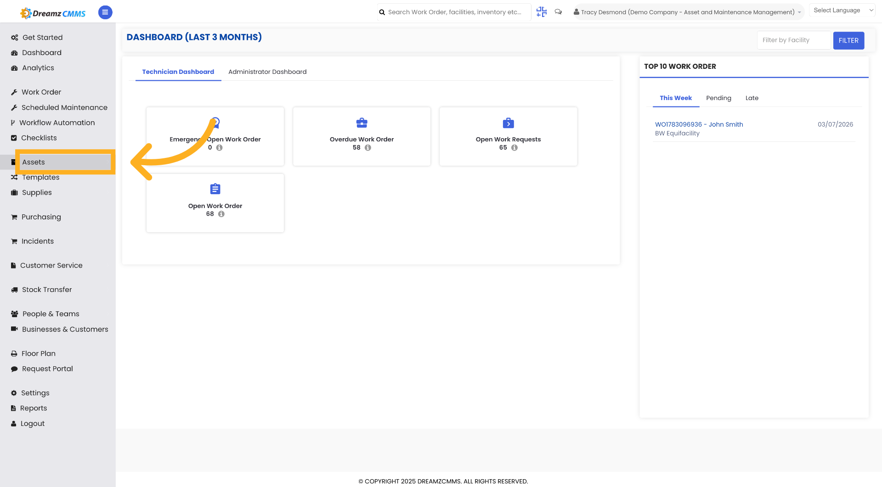Click the Supplies suitcase icon
The image size is (882, 487).
(x=14, y=193)
